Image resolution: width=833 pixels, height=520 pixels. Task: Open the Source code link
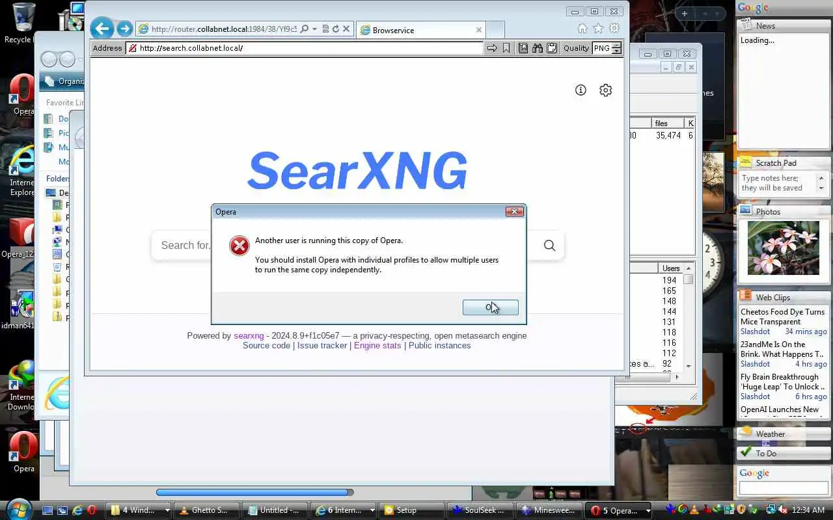pos(266,345)
